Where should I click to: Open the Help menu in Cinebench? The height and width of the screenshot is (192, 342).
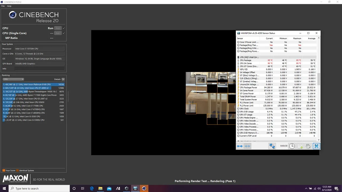(x=9, y=6)
